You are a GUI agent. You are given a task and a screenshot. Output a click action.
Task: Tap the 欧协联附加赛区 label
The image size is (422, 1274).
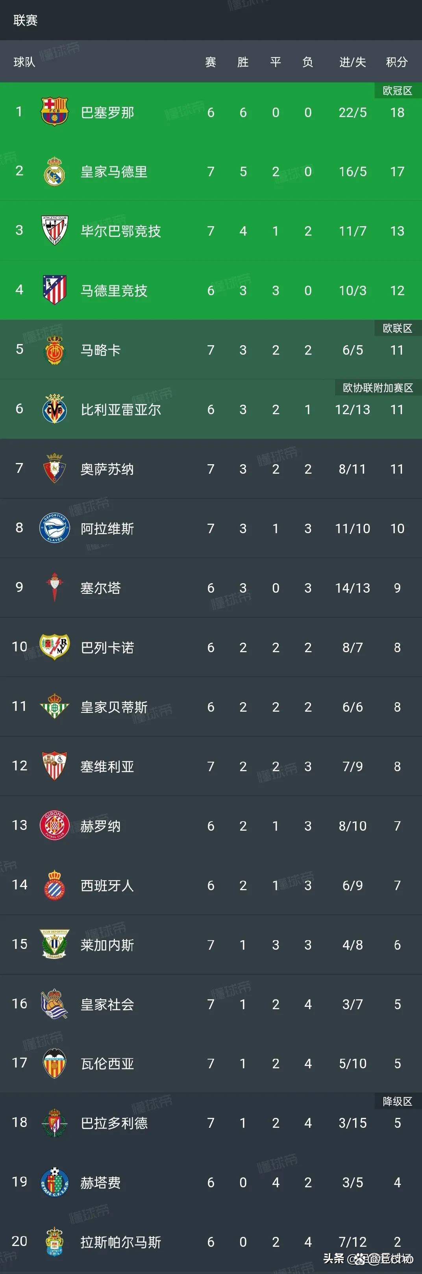(x=378, y=388)
